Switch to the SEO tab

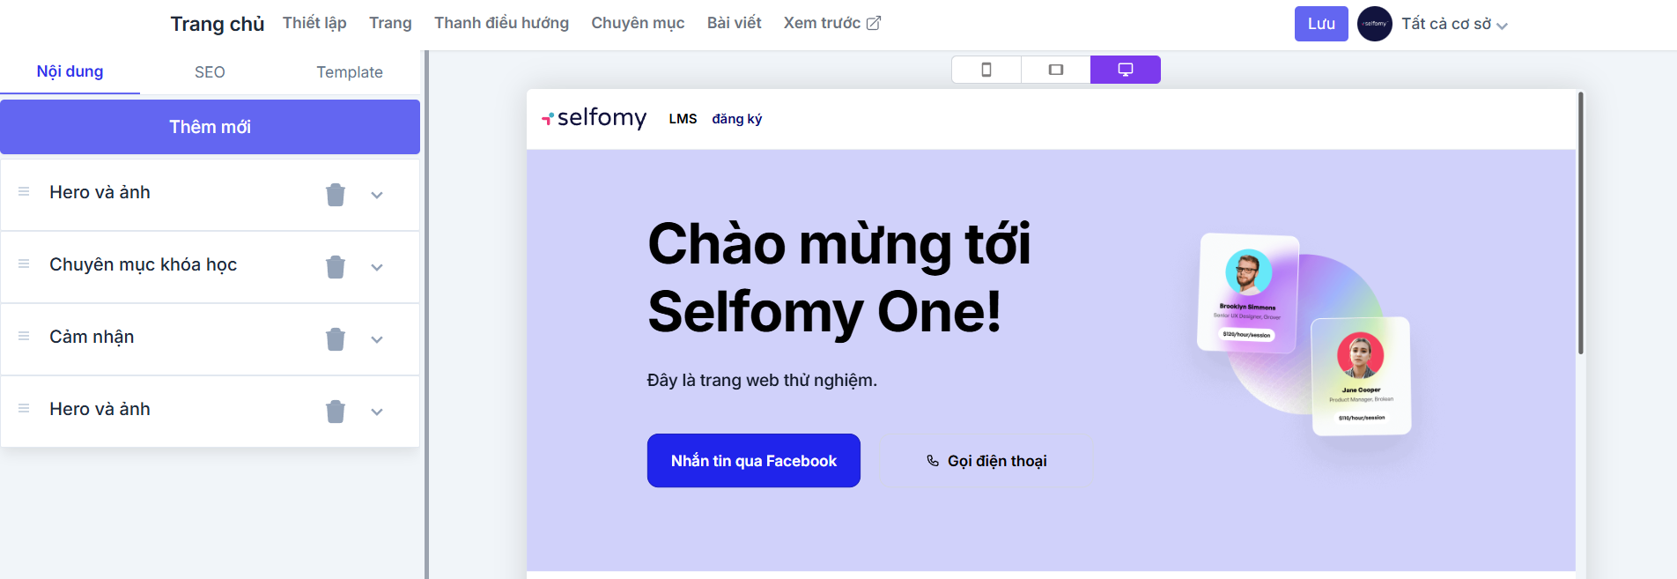tap(210, 72)
